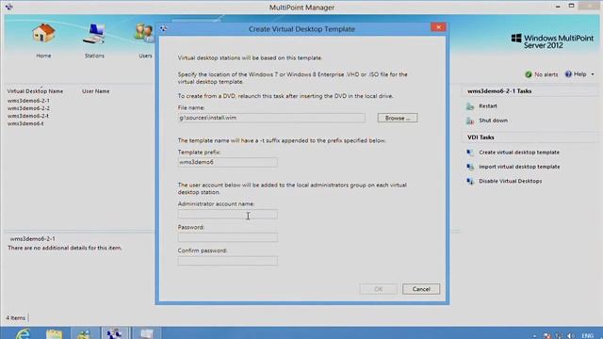Sort by Virtual Desktop Name column header
The width and height of the screenshot is (603, 339).
point(35,91)
